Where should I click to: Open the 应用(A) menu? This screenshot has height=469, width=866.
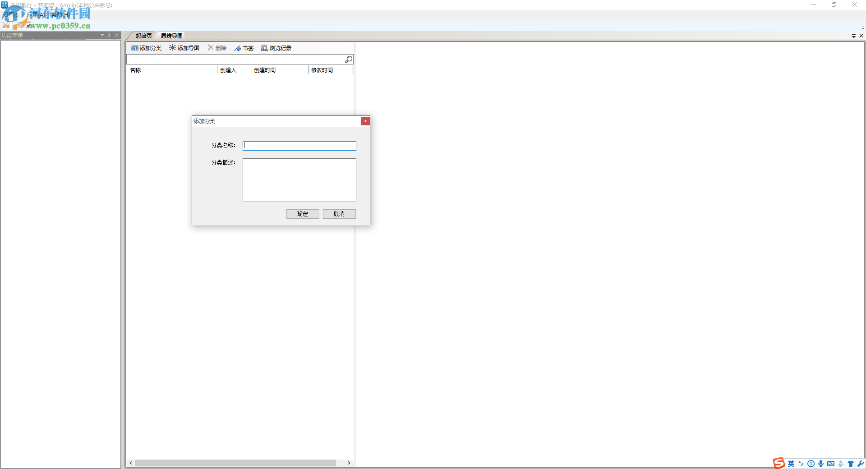(36, 15)
